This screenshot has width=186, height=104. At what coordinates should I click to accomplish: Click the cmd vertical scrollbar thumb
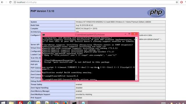136,76
